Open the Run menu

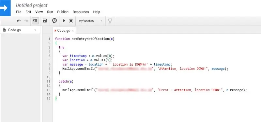[x=50, y=12]
